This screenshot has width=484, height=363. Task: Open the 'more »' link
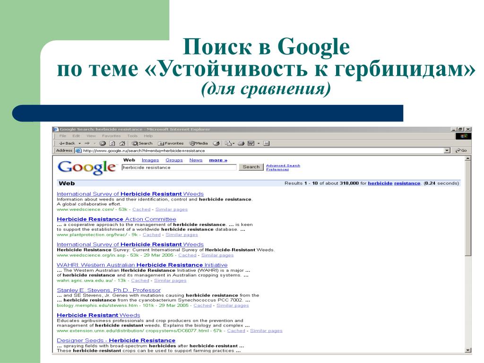click(x=218, y=160)
